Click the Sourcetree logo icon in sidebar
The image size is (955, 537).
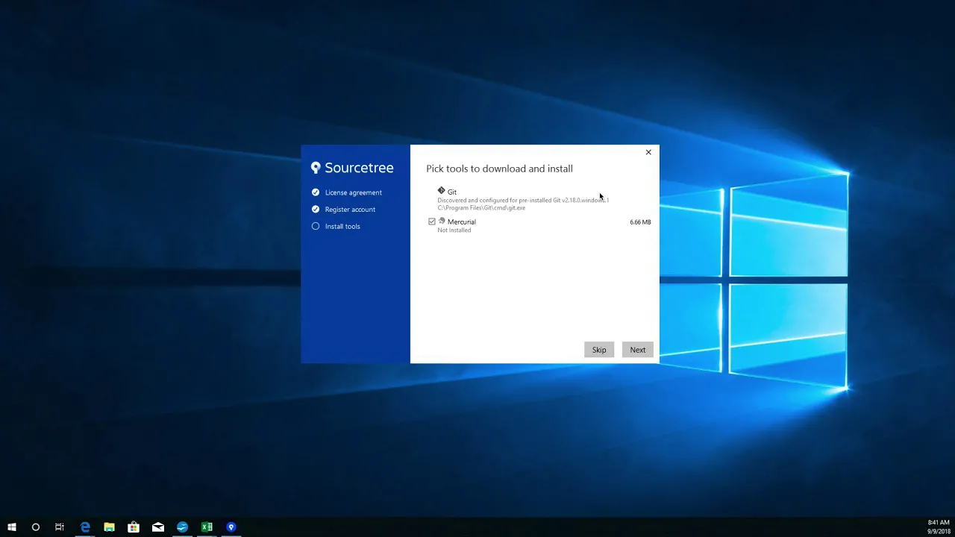pos(316,168)
